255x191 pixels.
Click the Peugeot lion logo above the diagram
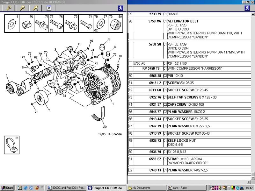point(121,8)
